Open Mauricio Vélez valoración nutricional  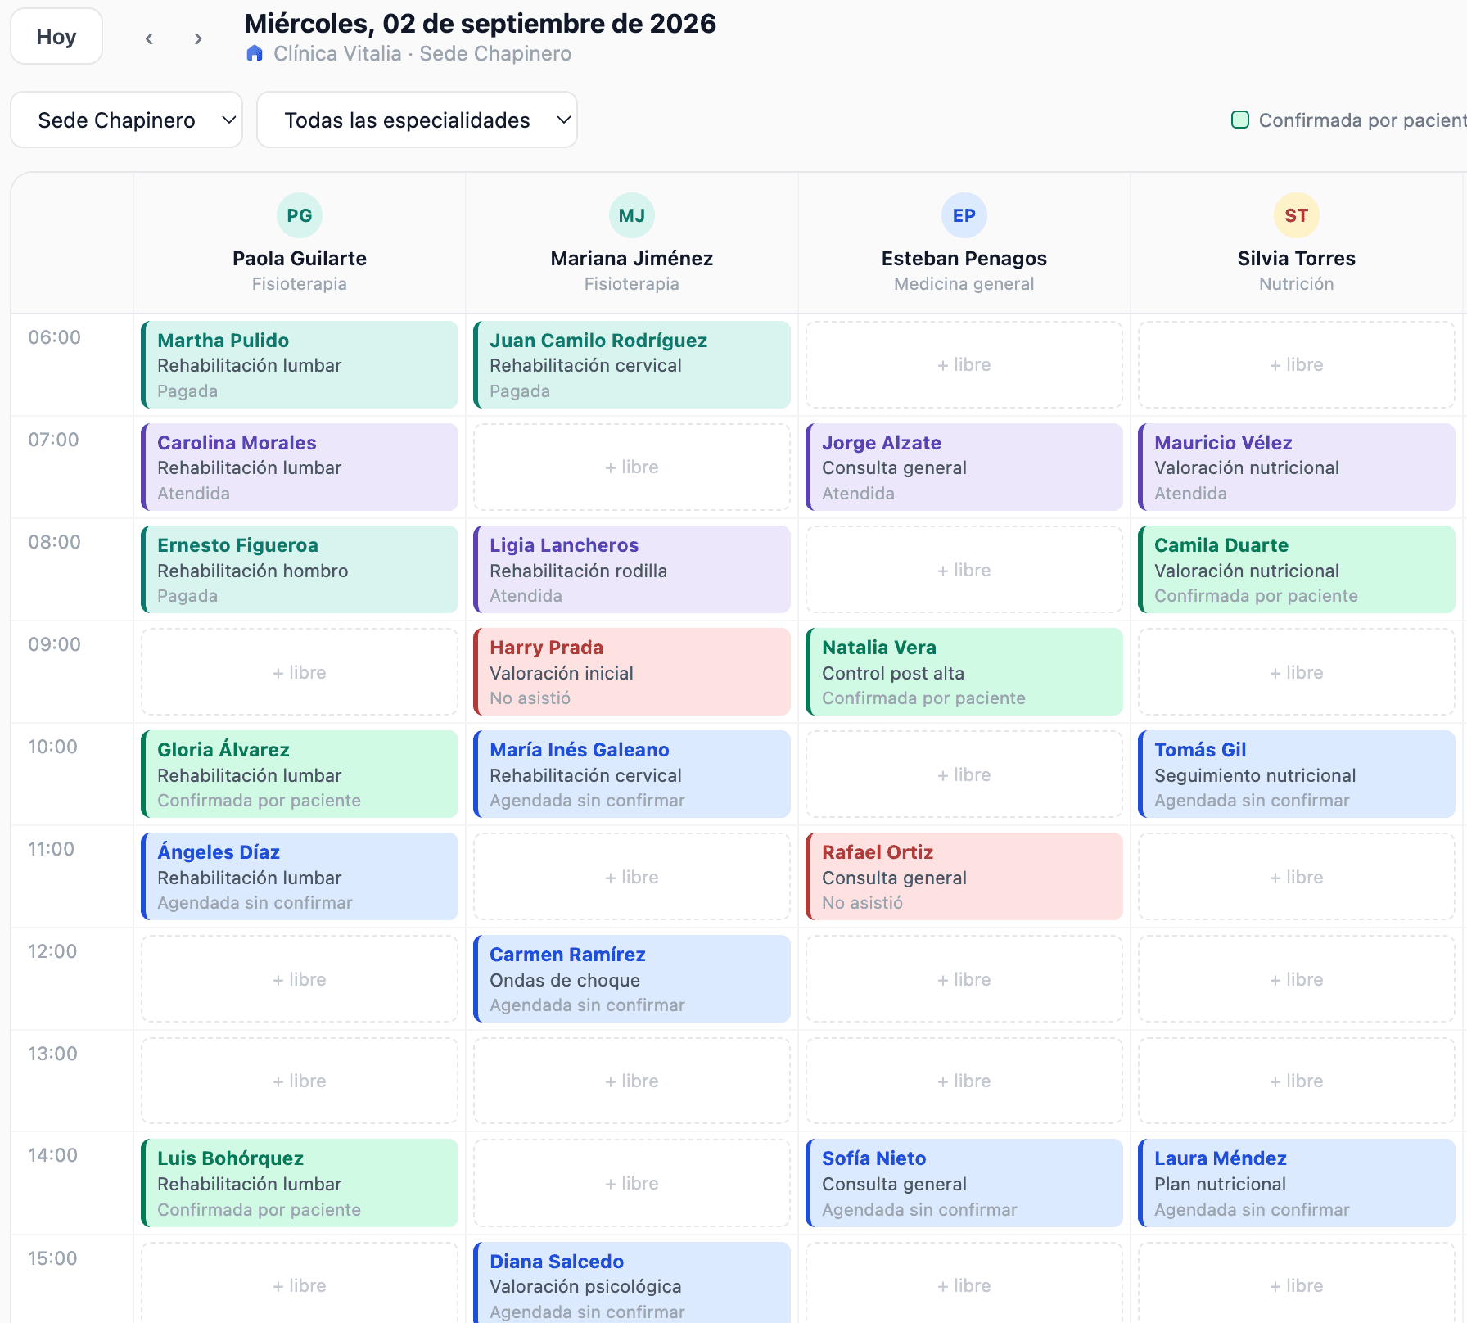pos(1297,467)
